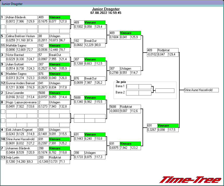Click elapsed time 9,007 cell
The height and width of the screenshot is (186, 224).
coord(125,111)
